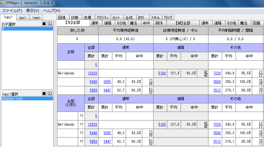Select the 回避 sub-tab
The width and height of the screenshot is (264, 147).
[x=256, y=23]
